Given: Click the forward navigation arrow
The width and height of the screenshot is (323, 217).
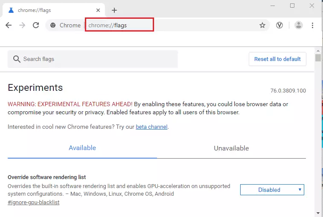Looking at the screenshot, I should [x=22, y=25].
